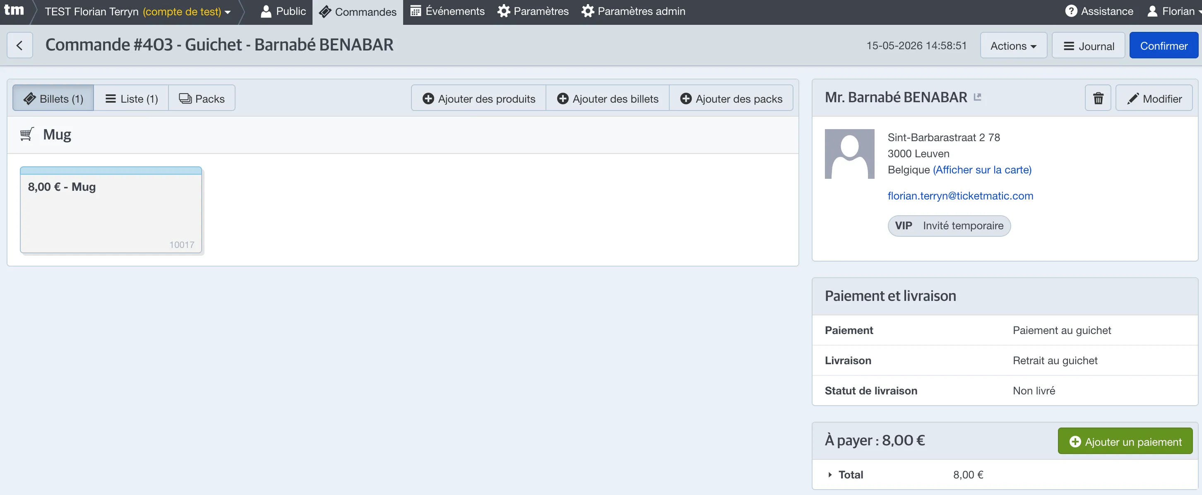Open Afficher sur la carte link
This screenshot has width=1202, height=495.
pos(982,170)
